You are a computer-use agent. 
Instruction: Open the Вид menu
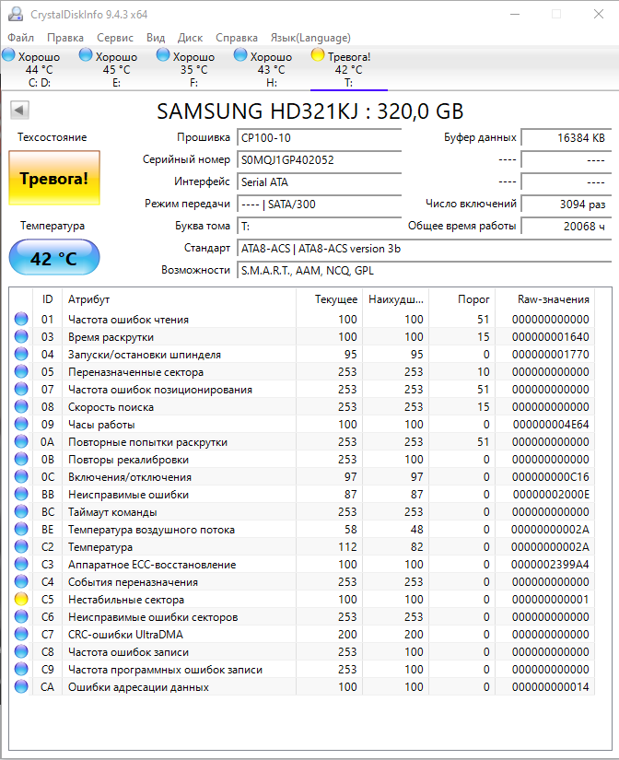pos(156,38)
